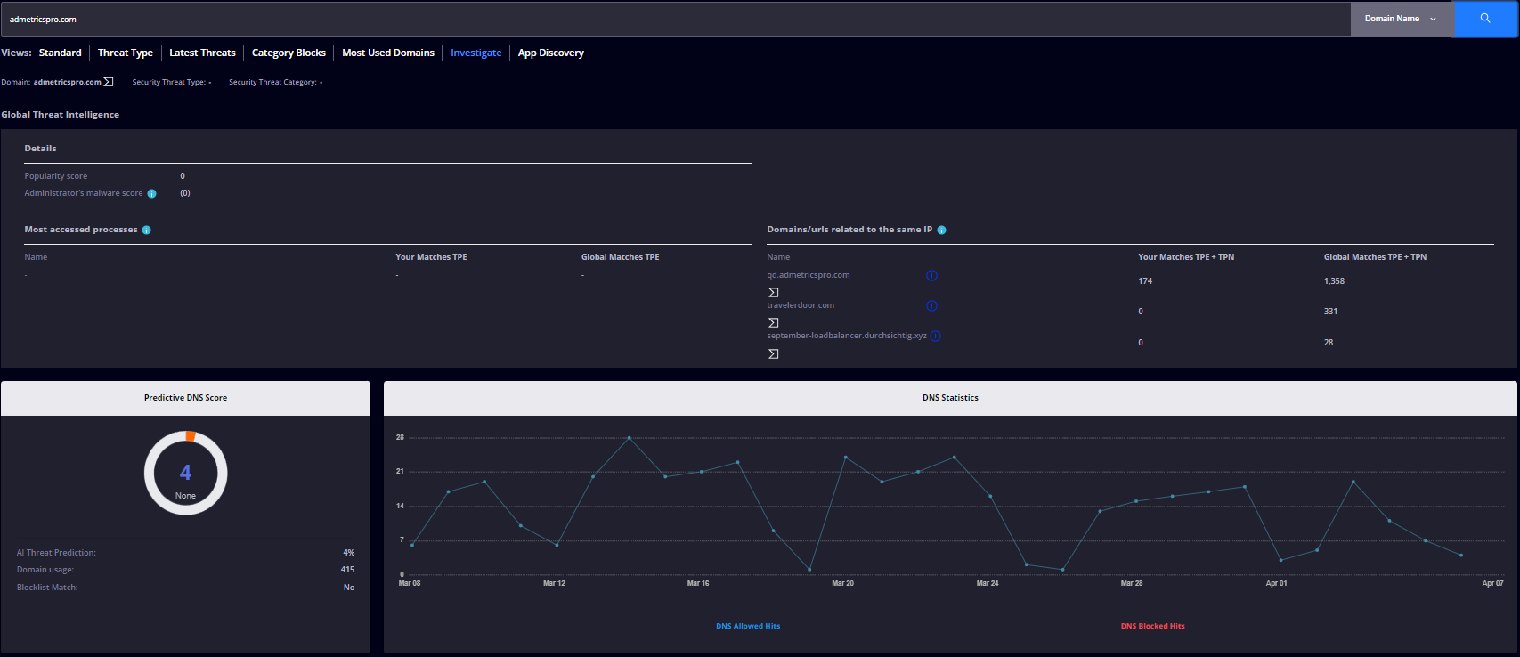Viewport: 1520px width, 657px height.
Task: Toggle the DNS Blocked Hits legend series
Action: 1153,626
